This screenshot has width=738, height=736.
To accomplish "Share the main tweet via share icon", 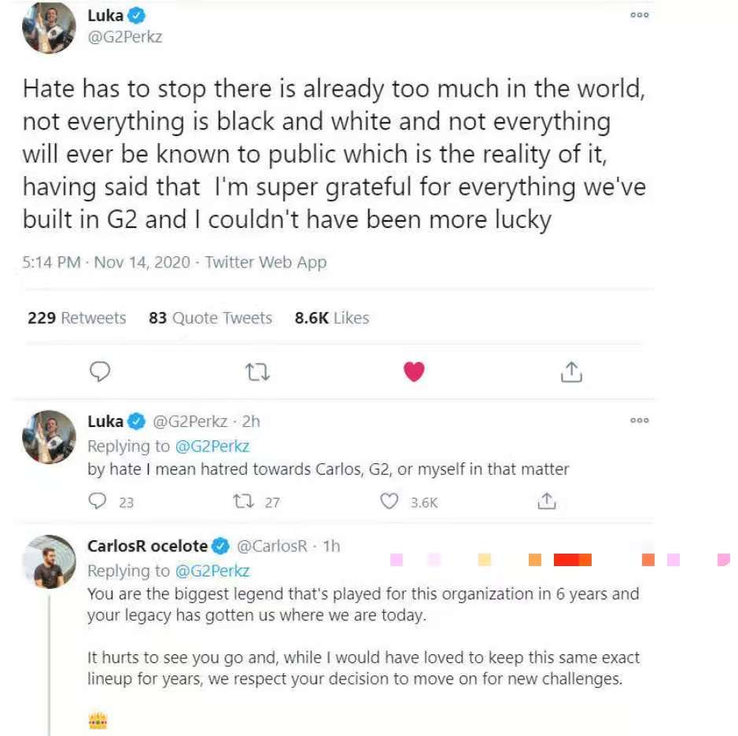I will click(571, 372).
